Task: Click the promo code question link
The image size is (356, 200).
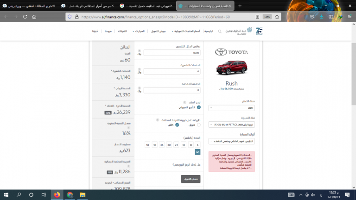Action: pyautogui.click(x=186, y=165)
